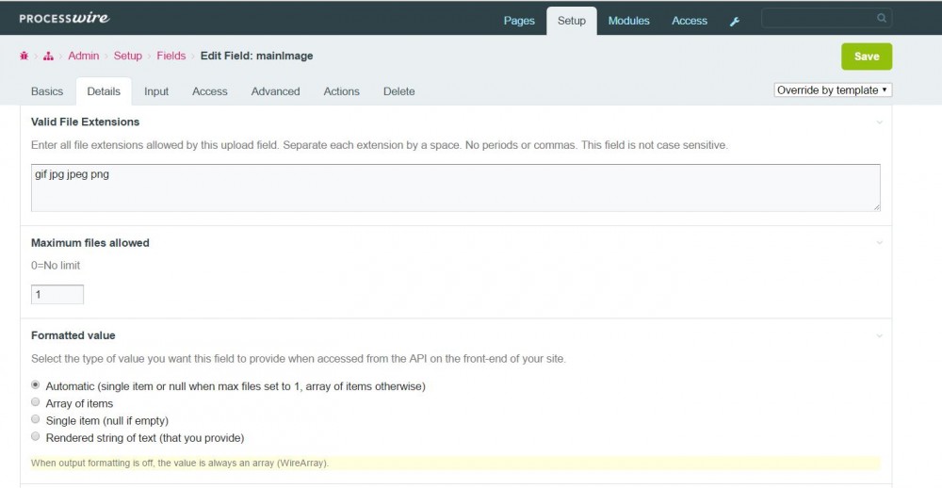Select the Automatic formatted value option
The height and width of the screenshot is (488, 942).
click(x=36, y=385)
